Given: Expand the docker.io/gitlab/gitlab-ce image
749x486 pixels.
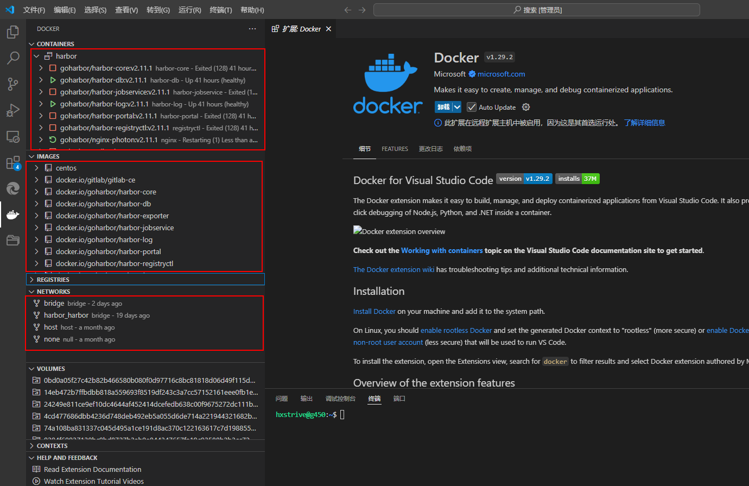Looking at the screenshot, I should 36,180.
